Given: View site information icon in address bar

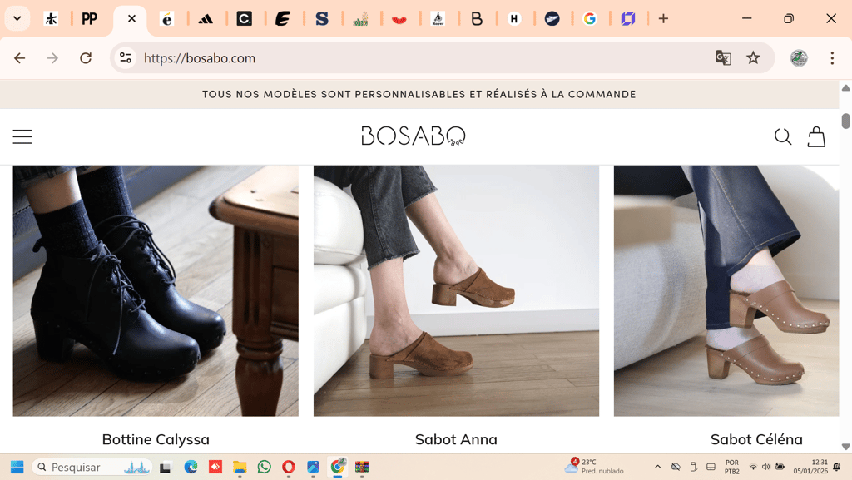Looking at the screenshot, I should 126,58.
